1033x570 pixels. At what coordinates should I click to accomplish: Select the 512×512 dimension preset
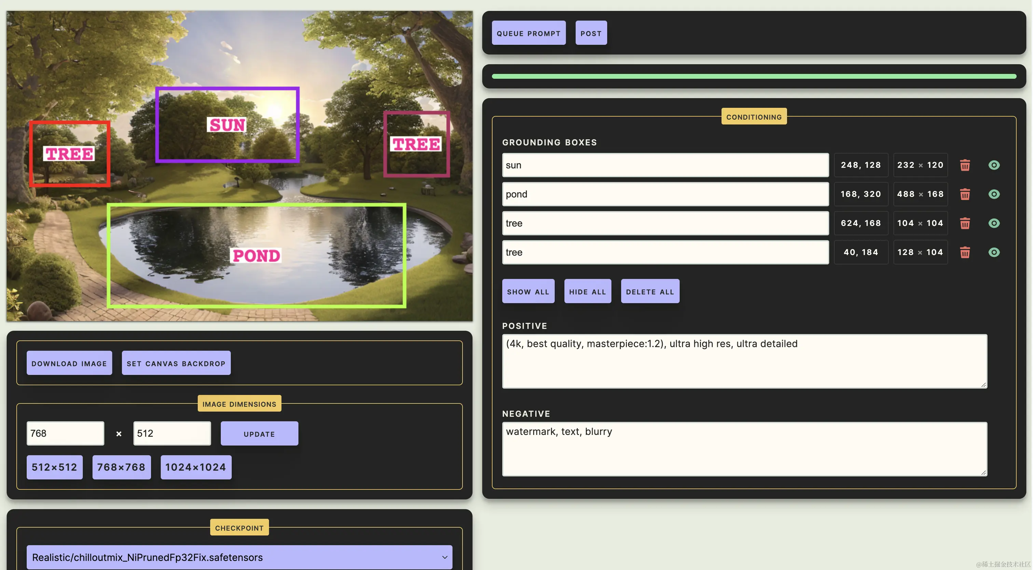55,467
